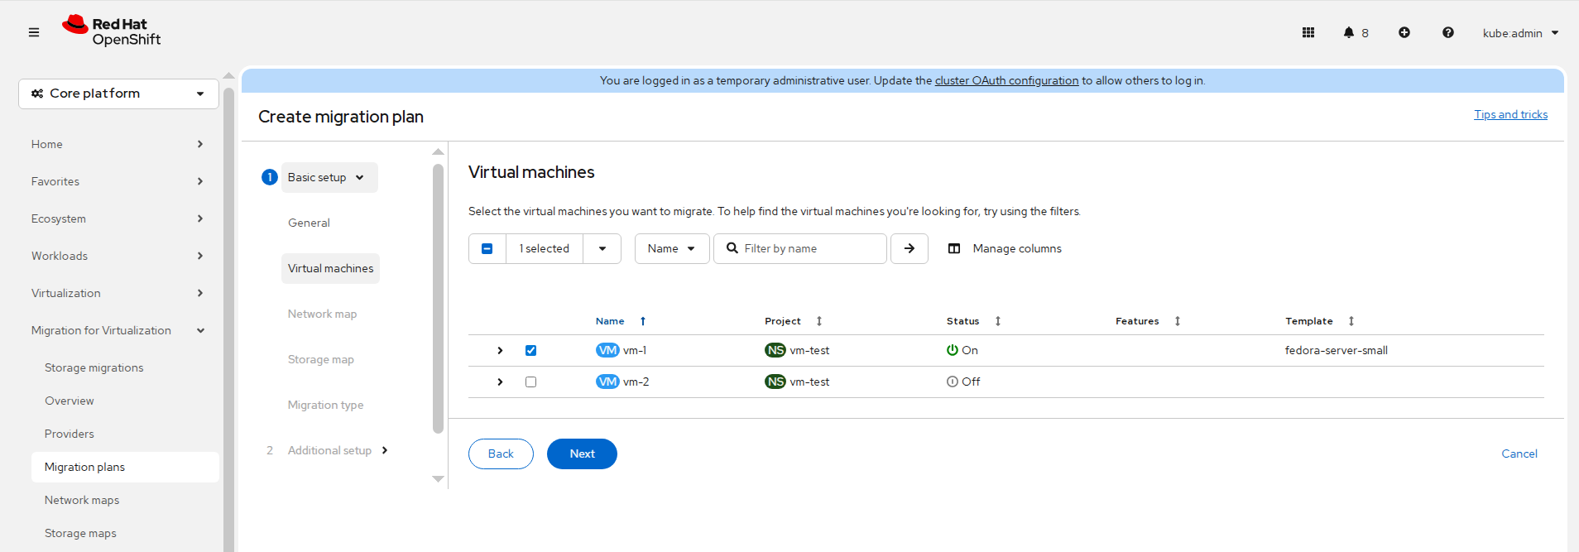
Task: Open the Core platform perspective dropdown
Action: pos(118,94)
